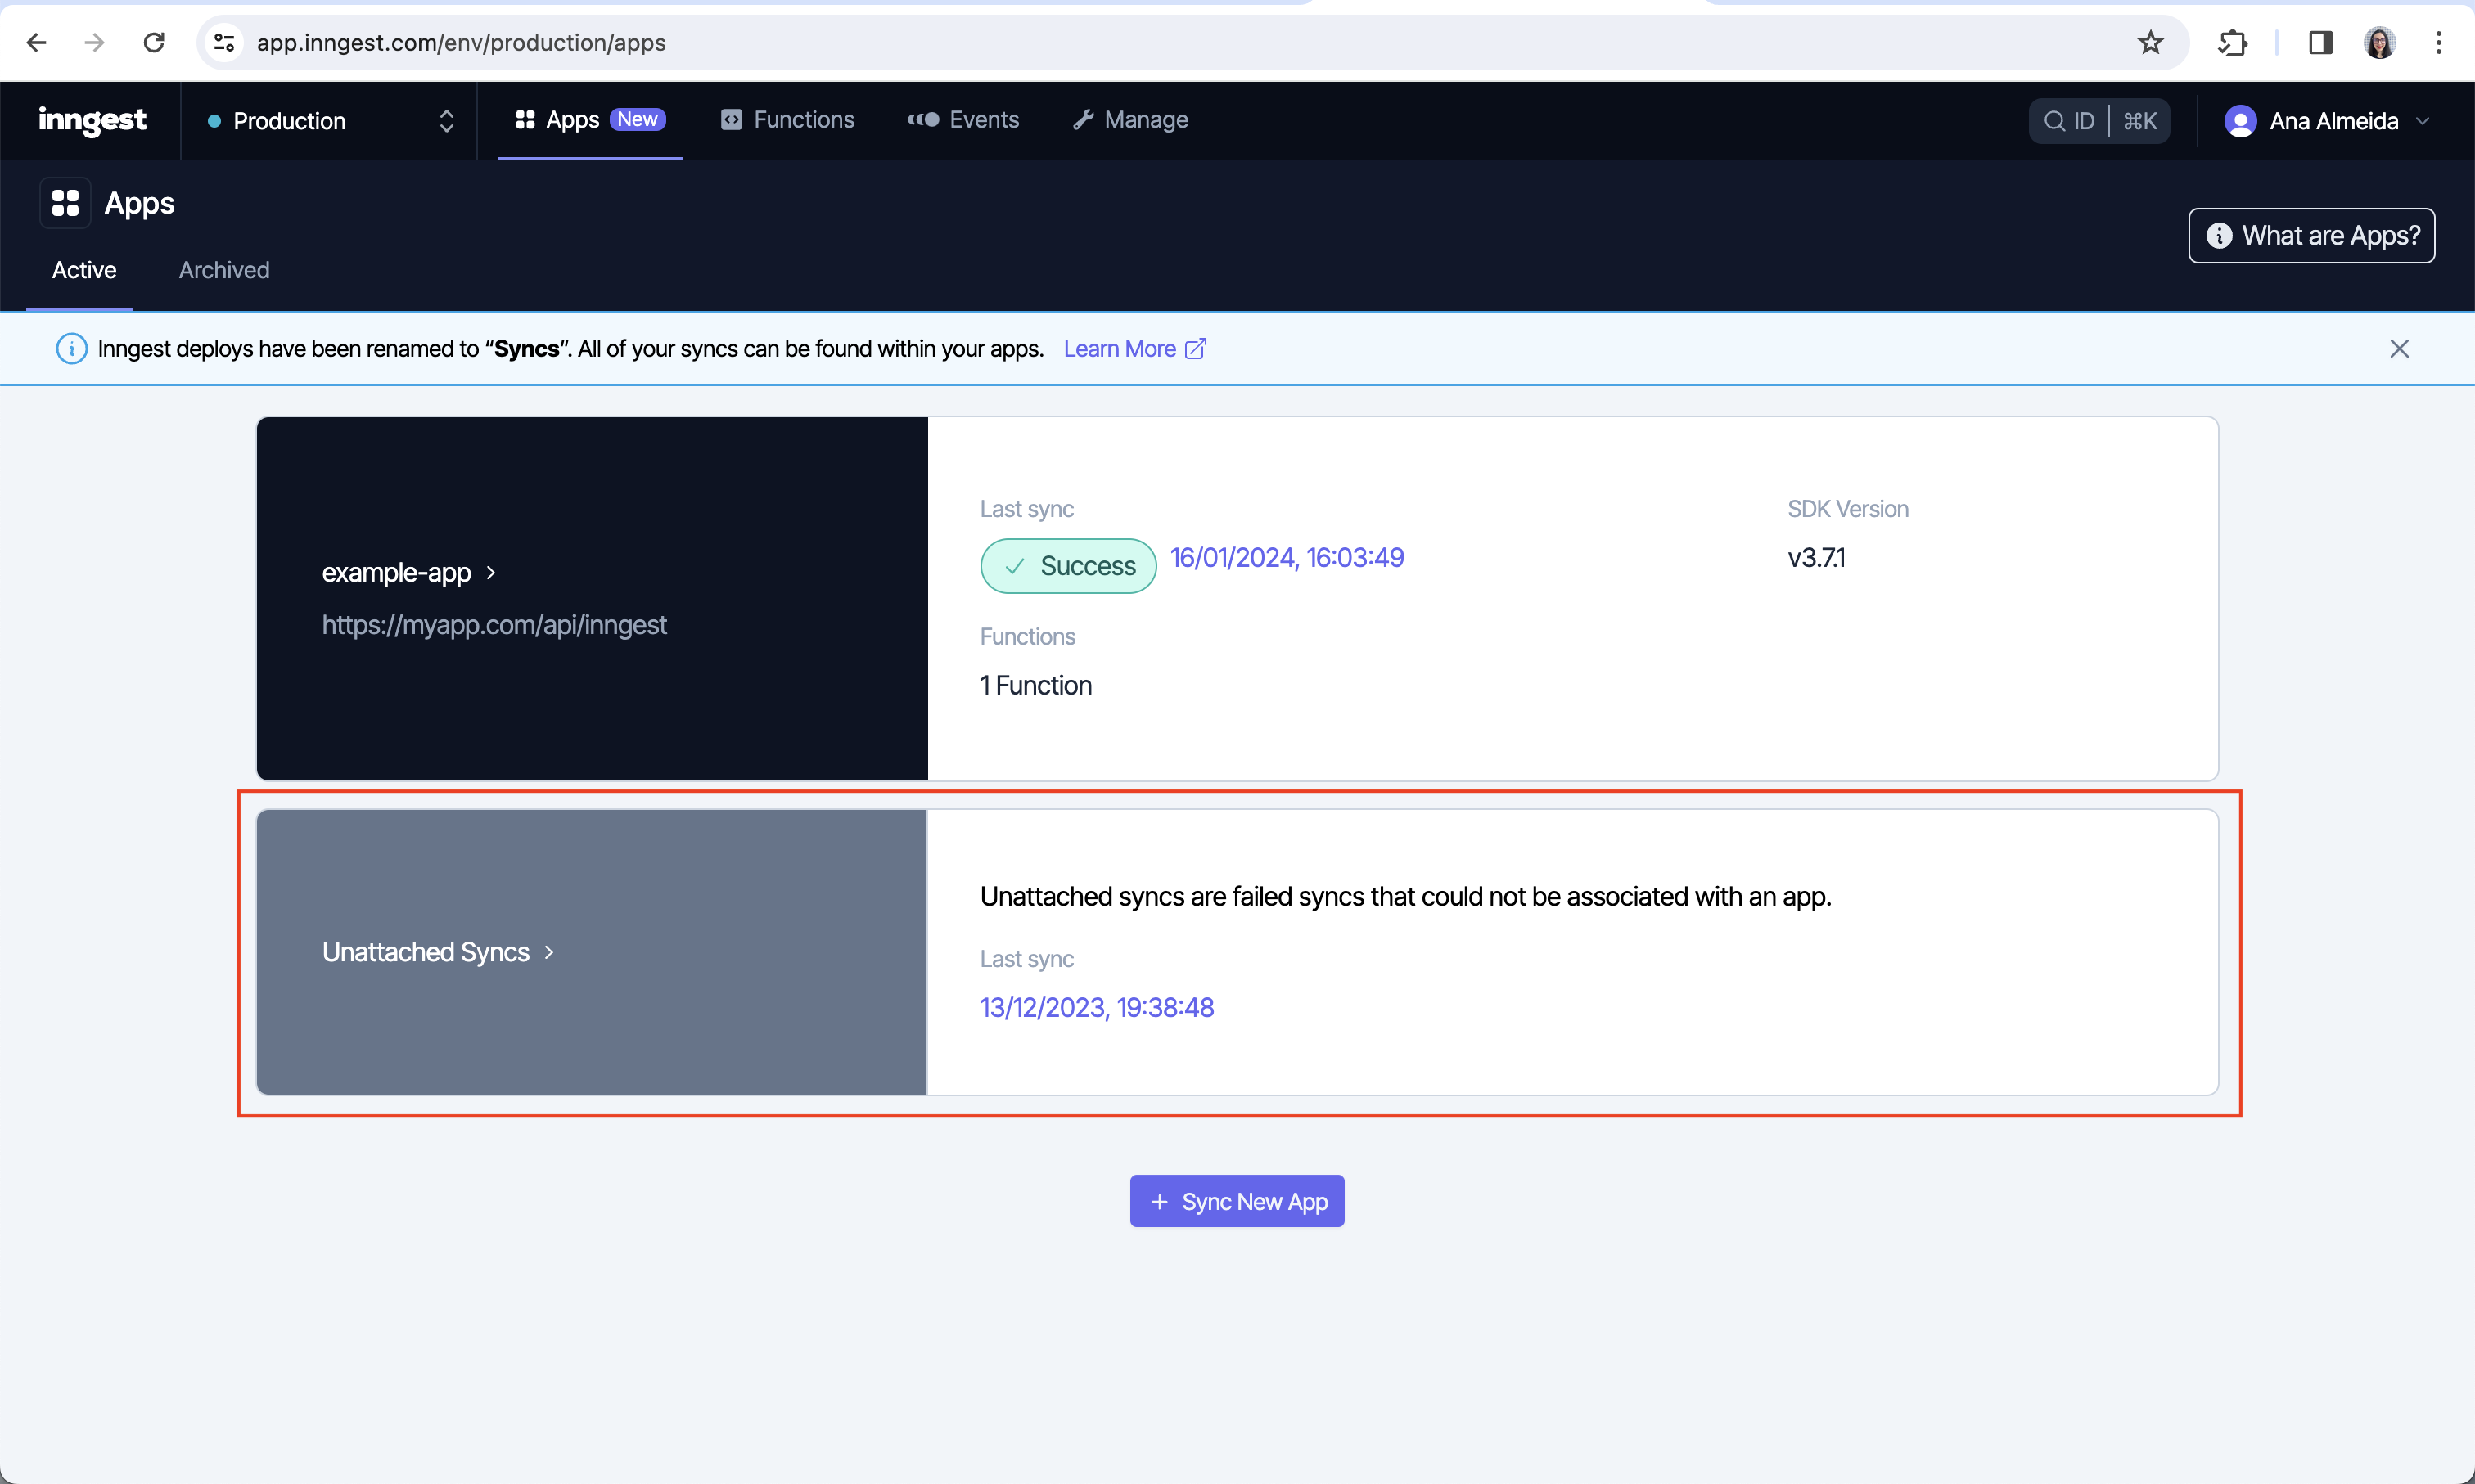Switch to the Archived apps tab
Image resolution: width=2475 pixels, height=1484 pixels.
tap(224, 270)
